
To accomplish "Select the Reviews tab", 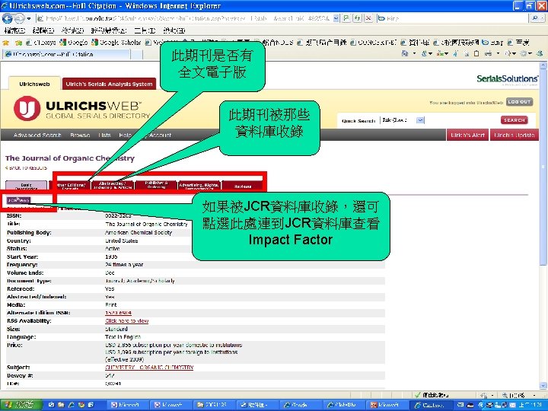I will coord(243,186).
